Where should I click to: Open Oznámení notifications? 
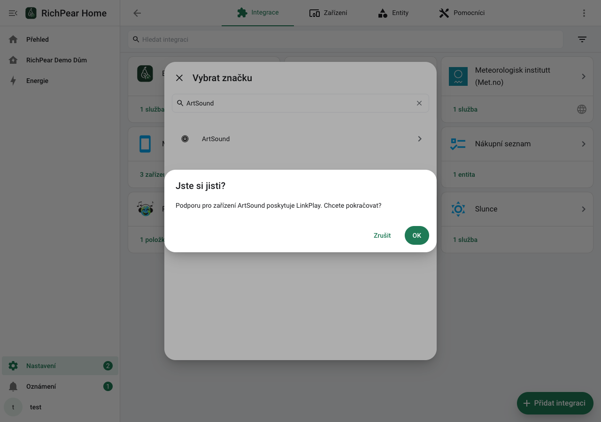(60, 386)
